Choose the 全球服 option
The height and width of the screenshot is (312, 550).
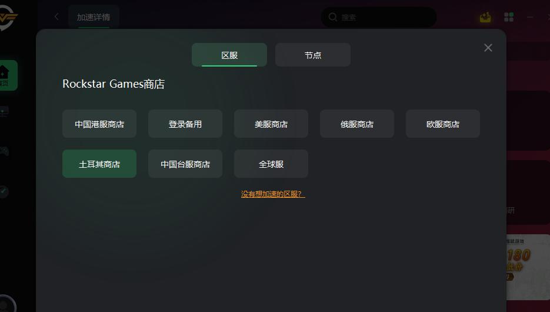[271, 164]
